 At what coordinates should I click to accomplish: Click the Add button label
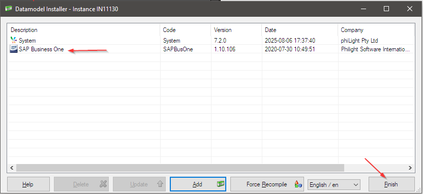pos(197,184)
